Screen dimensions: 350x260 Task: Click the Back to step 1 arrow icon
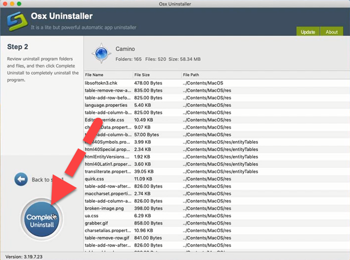click(21, 179)
